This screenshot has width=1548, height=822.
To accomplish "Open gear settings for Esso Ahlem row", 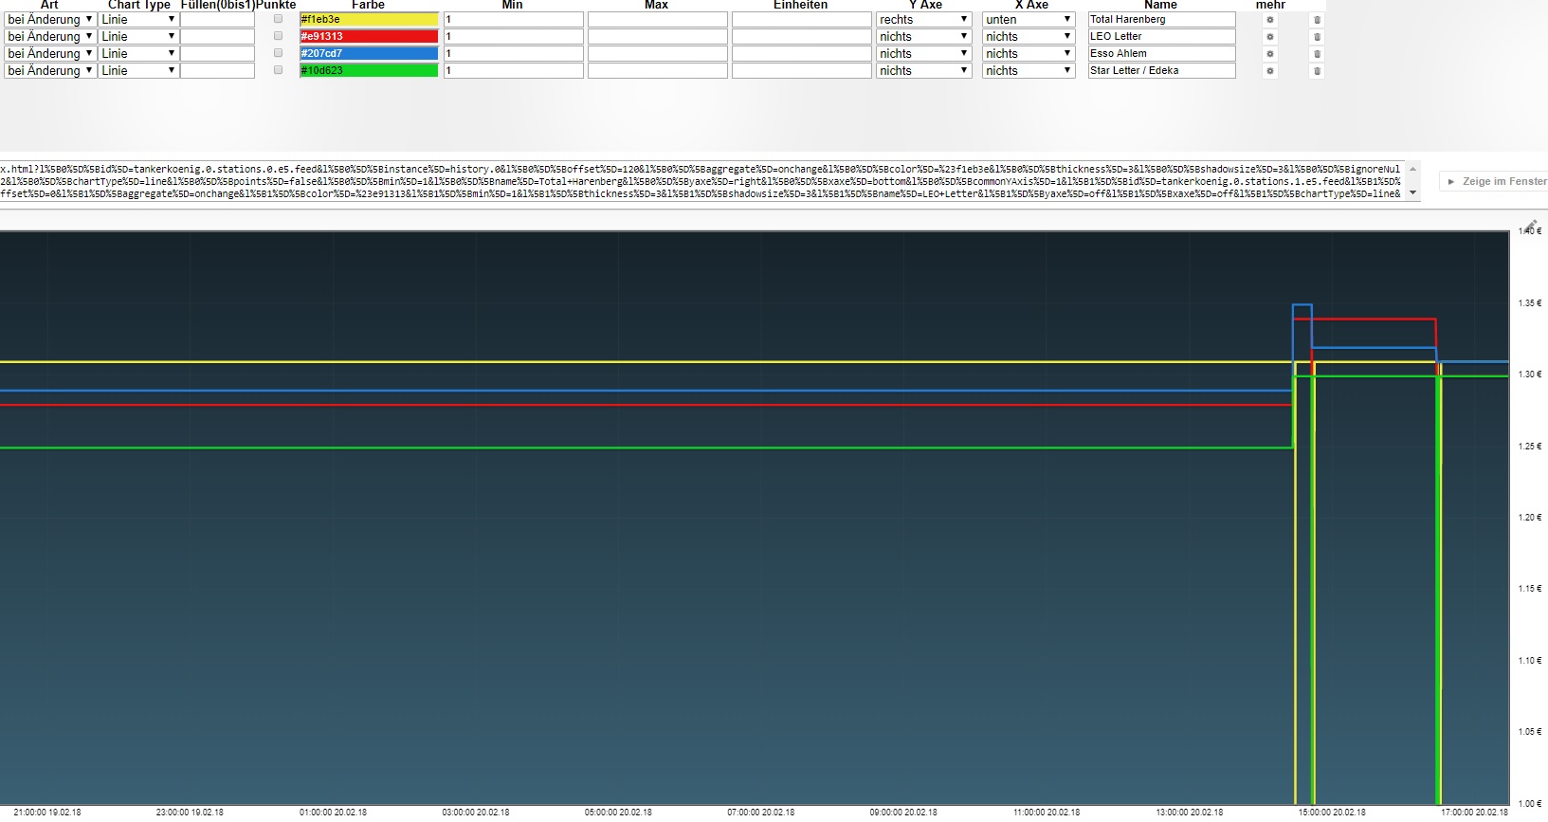I will (x=1270, y=54).
